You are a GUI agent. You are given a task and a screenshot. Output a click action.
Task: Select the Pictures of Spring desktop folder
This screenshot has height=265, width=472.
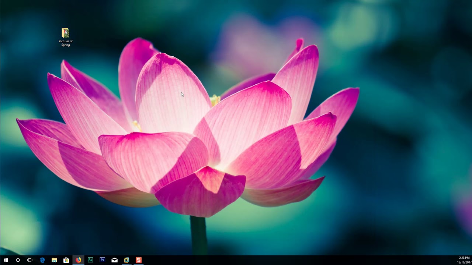[x=66, y=37]
